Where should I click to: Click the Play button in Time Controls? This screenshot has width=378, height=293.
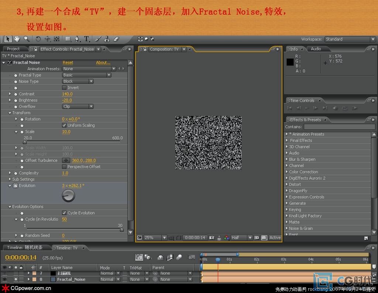(x=307, y=108)
